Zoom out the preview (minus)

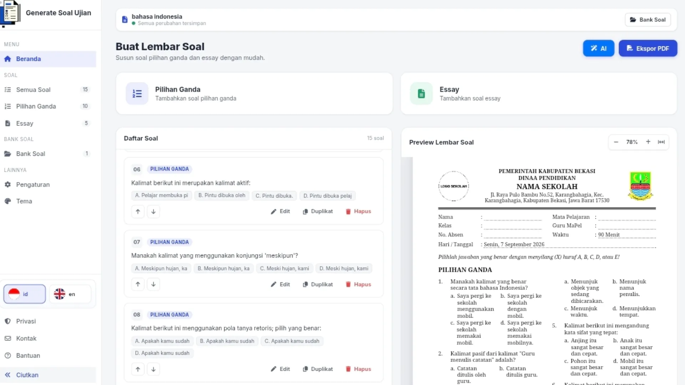point(616,142)
